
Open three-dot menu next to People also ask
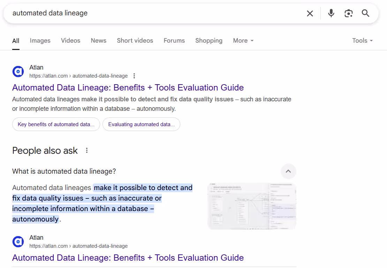click(x=86, y=151)
